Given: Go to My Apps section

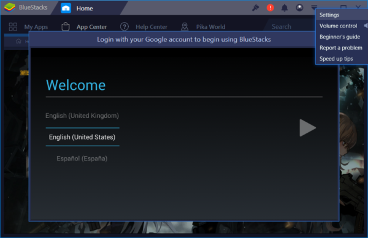Looking at the screenshot, I should pyautogui.click(x=36, y=27).
